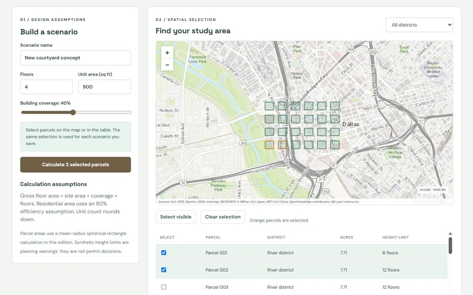Open the All districts dropdown
Image resolution: width=473 pixels, height=295 pixels.
tap(419, 25)
